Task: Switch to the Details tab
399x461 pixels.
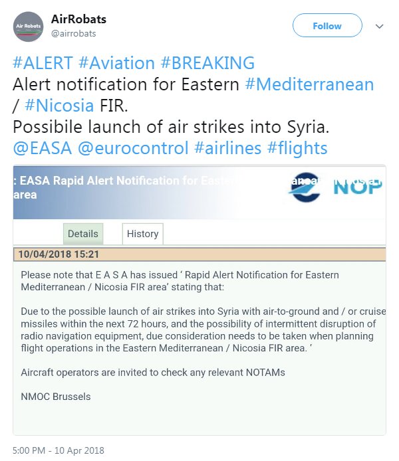Action: [83, 234]
